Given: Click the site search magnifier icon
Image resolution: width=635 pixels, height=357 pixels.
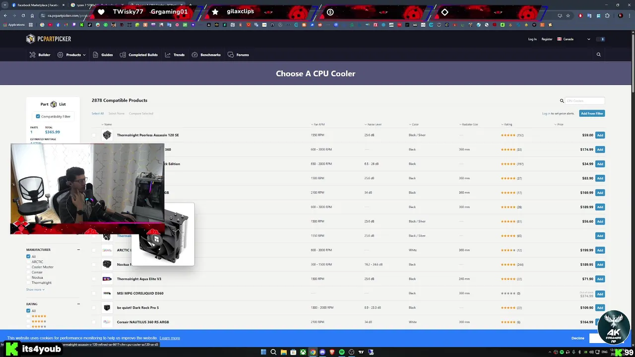Looking at the screenshot, I should point(599,55).
